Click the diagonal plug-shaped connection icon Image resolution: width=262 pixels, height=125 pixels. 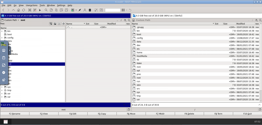coord(80,10)
